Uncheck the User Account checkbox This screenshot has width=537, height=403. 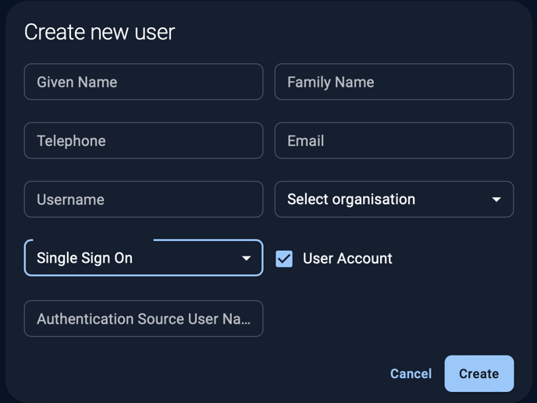(284, 259)
